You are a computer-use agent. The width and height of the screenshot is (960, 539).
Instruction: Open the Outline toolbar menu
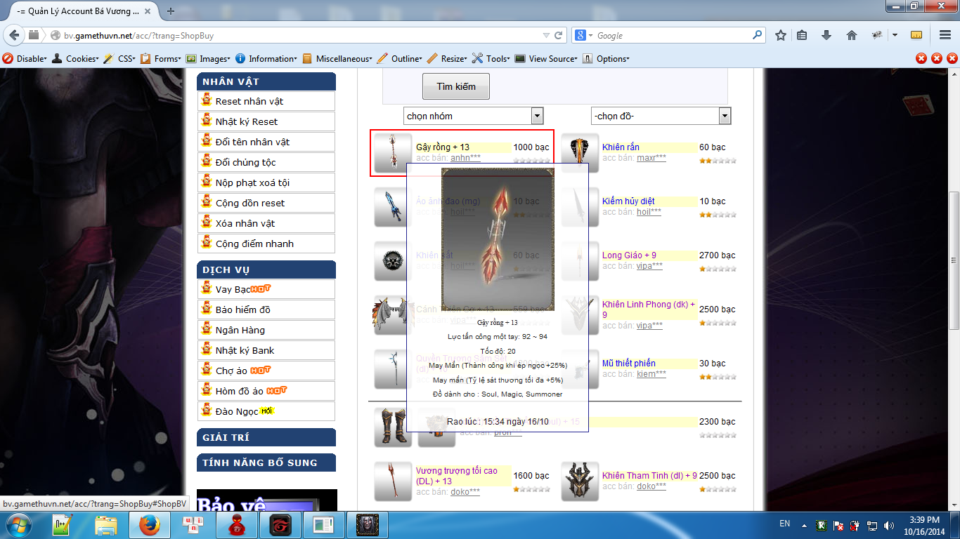[x=399, y=59]
